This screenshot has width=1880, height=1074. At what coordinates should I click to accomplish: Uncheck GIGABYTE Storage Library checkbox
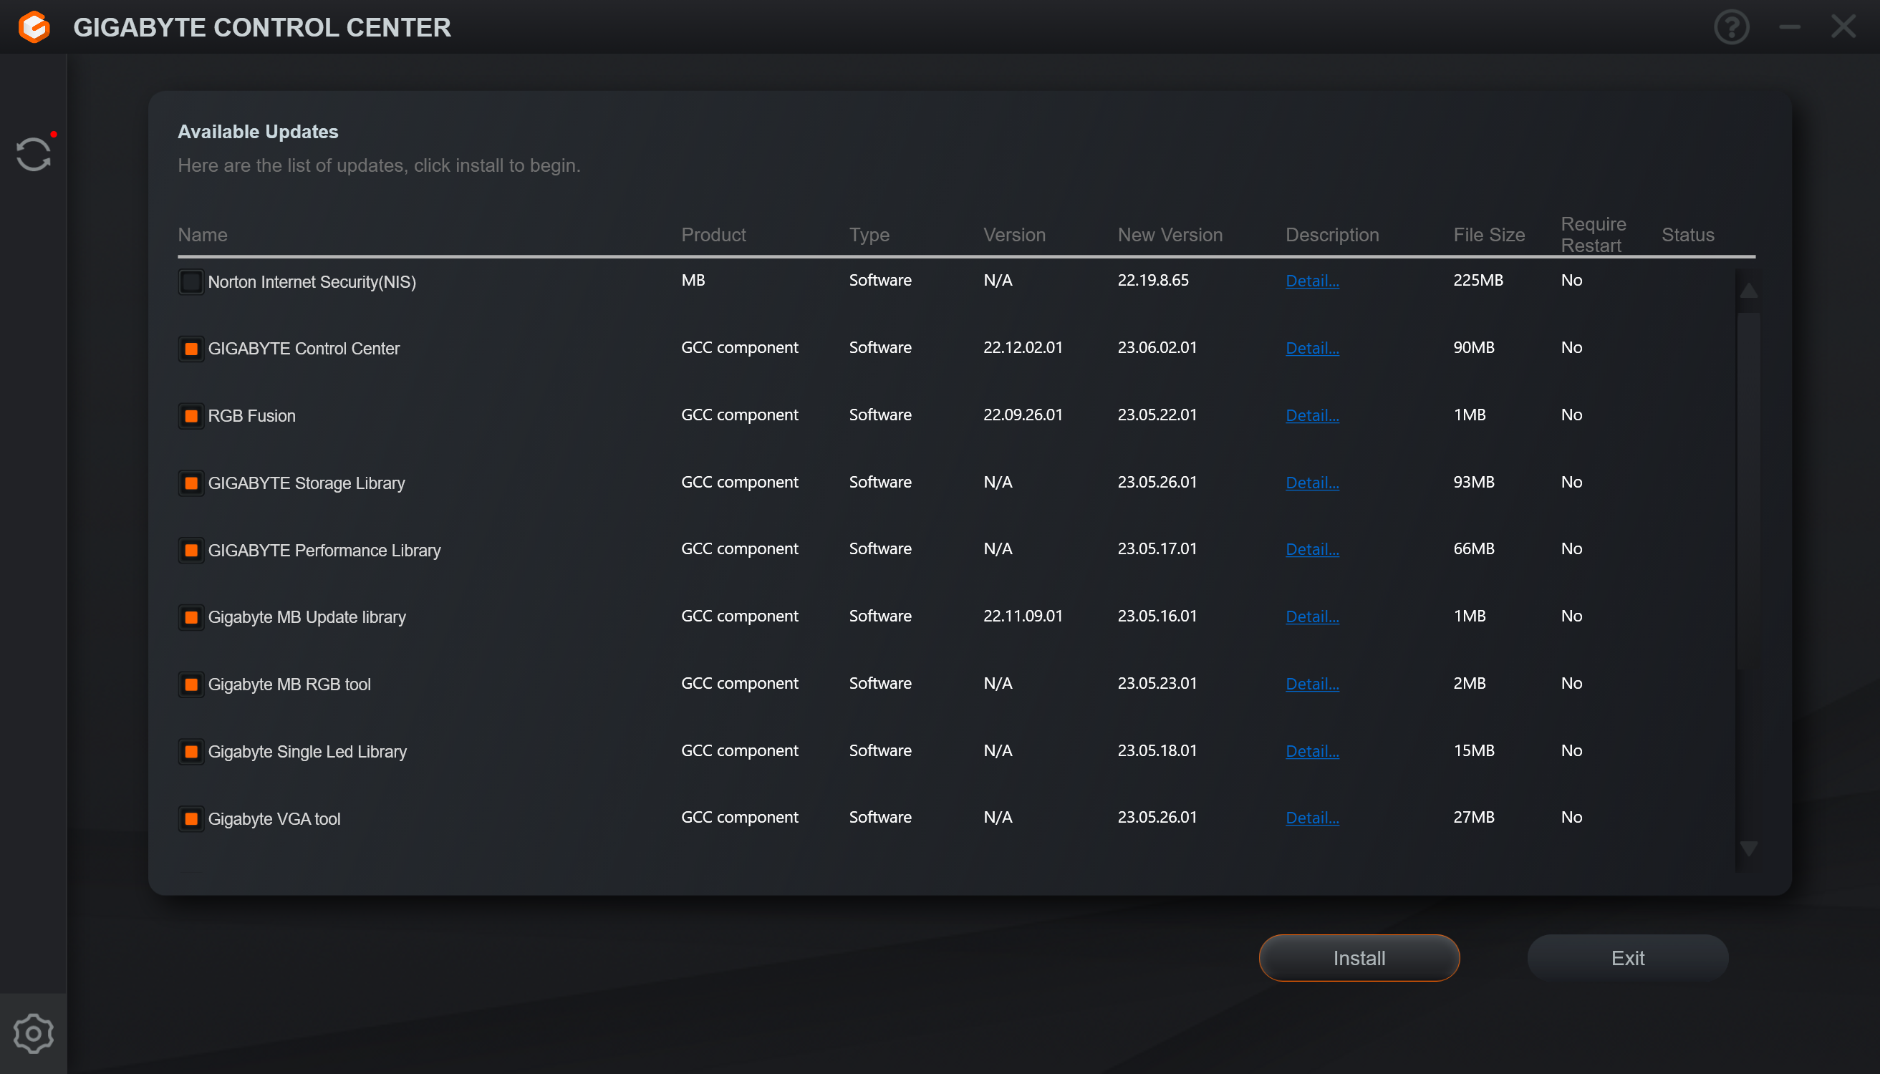point(191,483)
